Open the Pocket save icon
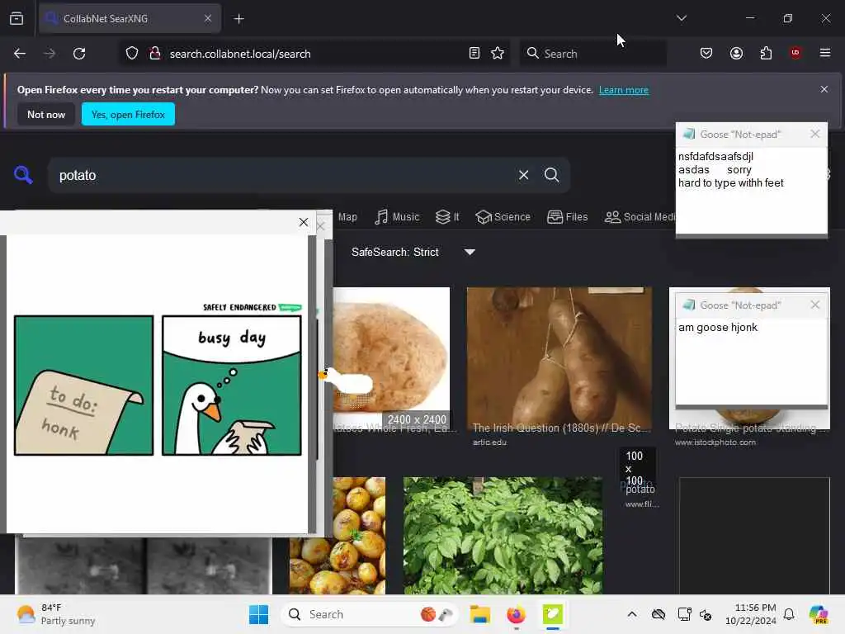Screen dimensions: 845x634 pos(706,54)
